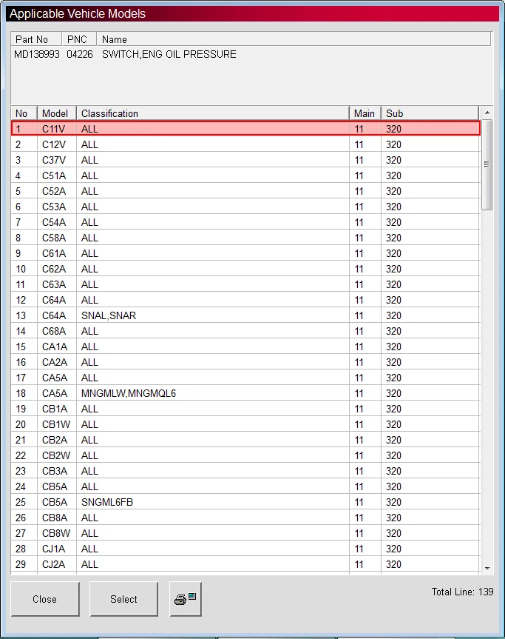Close the Applicable Vehicle Models dialog

tap(45, 599)
